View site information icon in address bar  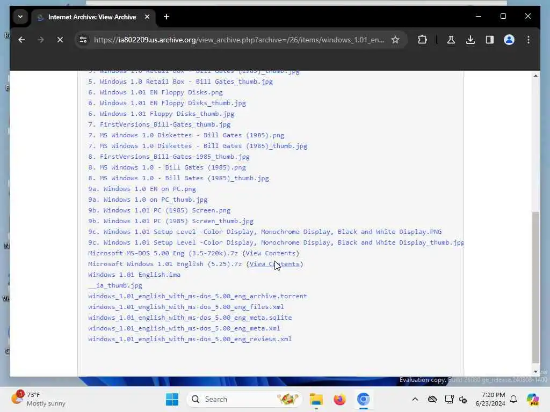click(x=83, y=40)
